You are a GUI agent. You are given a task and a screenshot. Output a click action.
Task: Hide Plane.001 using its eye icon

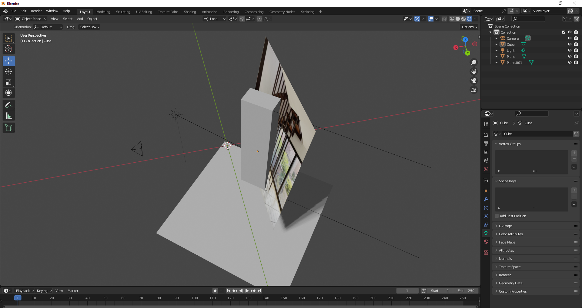(x=570, y=63)
